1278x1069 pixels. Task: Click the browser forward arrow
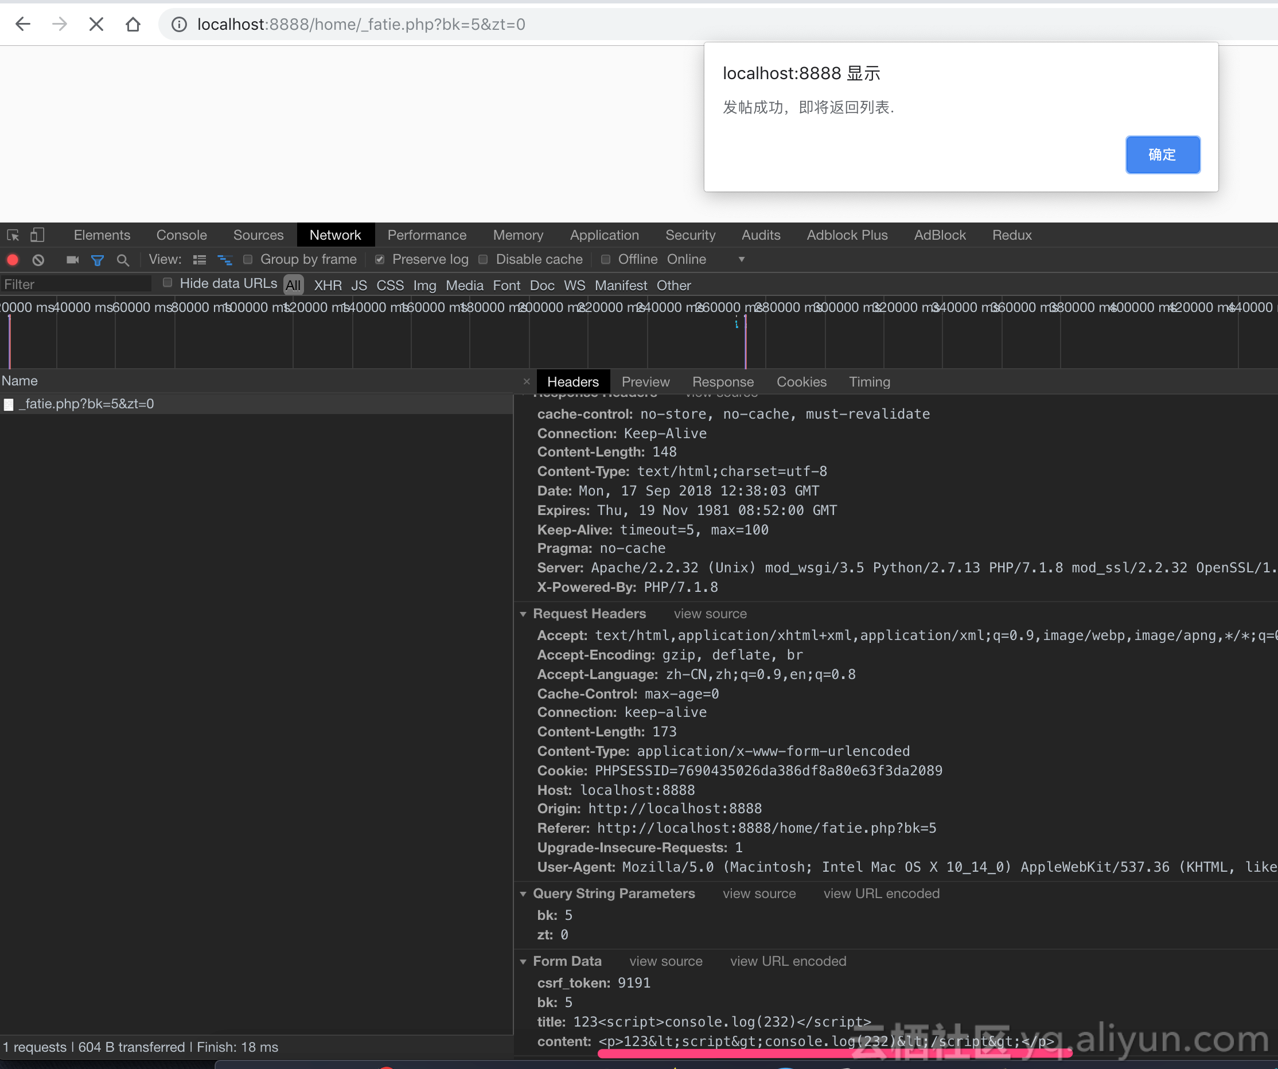[60, 24]
